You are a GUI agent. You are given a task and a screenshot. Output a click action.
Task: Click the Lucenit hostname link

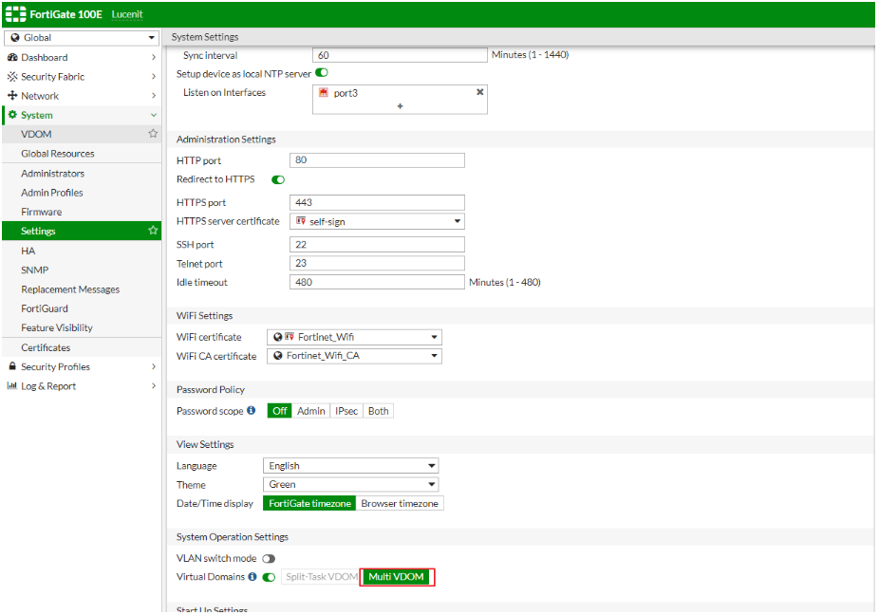pos(127,14)
